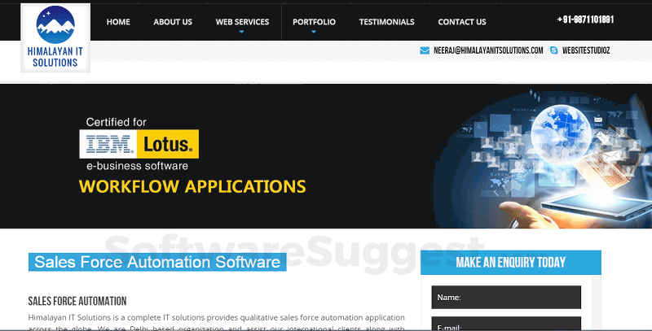
Task: Click the blue email envelope icon
Action: point(425,50)
